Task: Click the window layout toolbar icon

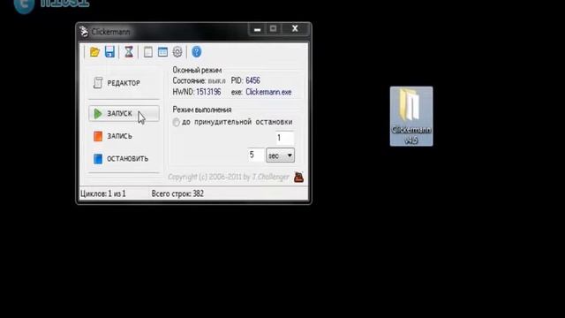Action: pyautogui.click(x=162, y=52)
